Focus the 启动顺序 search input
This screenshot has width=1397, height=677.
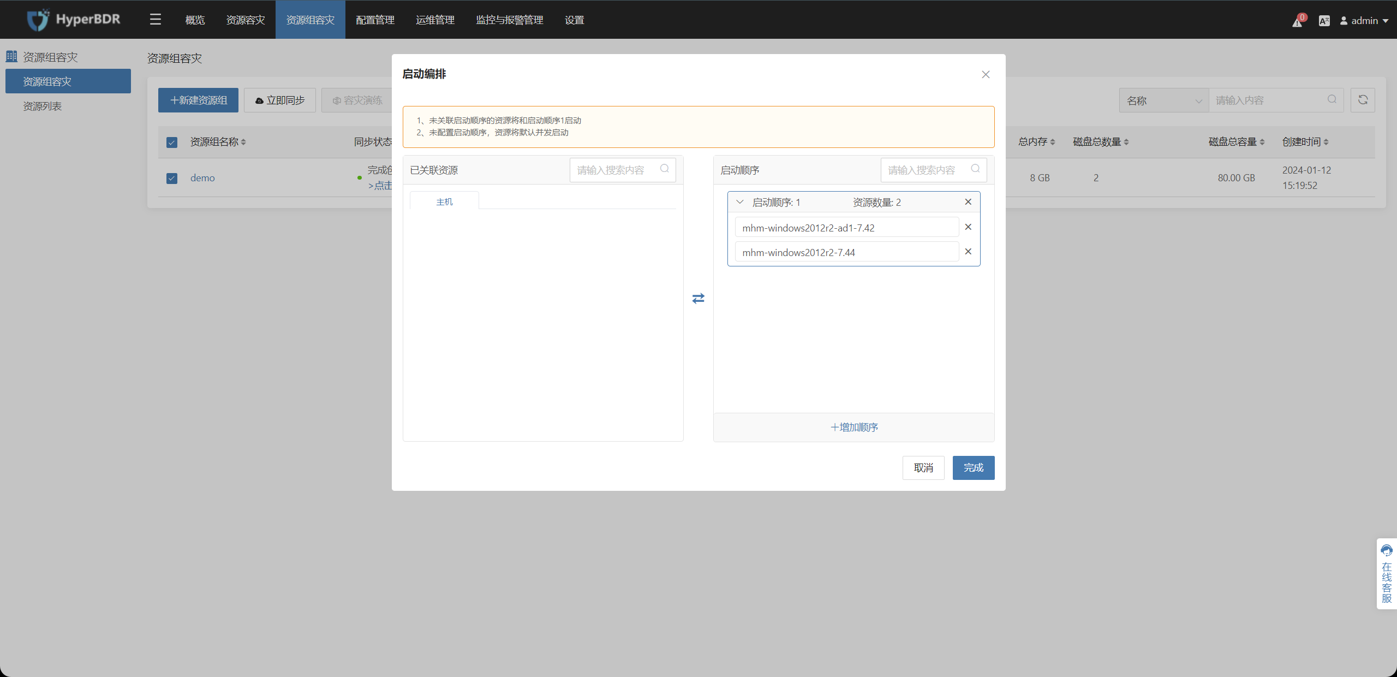coord(934,170)
